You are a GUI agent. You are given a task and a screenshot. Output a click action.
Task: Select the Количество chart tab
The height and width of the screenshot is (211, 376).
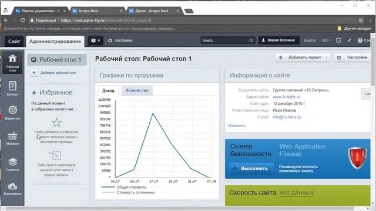click(137, 90)
